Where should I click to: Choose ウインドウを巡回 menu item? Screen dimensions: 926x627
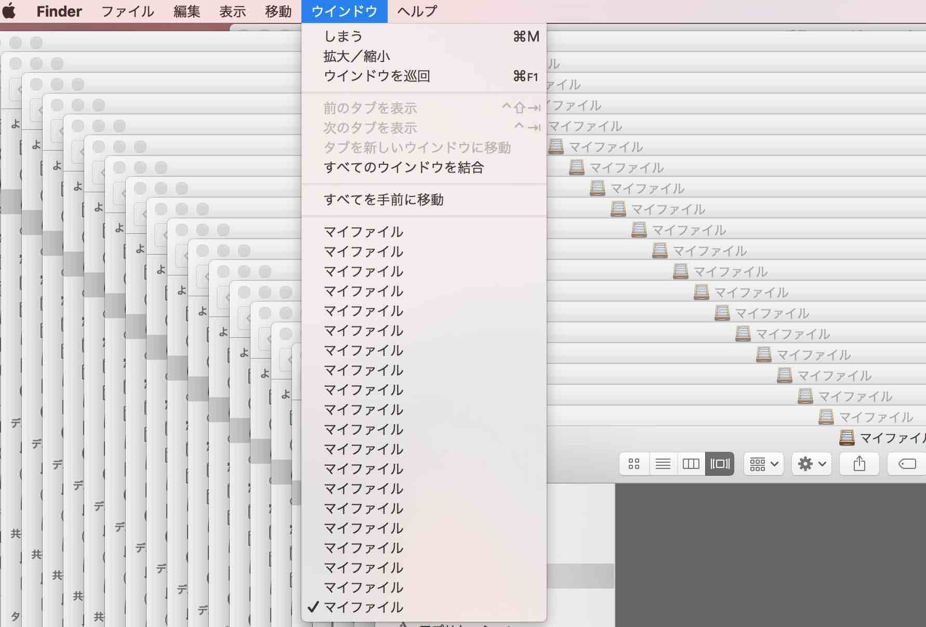coord(424,76)
